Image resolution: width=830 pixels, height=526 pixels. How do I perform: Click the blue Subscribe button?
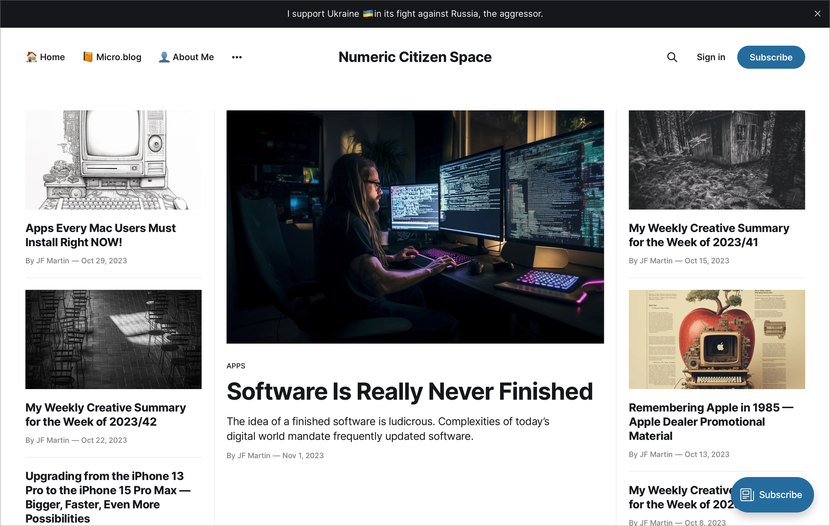[771, 57]
